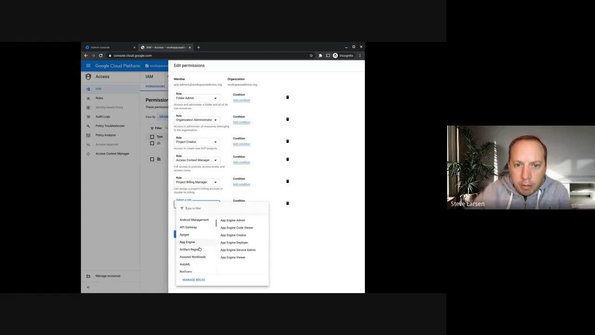Delete the Folder Admin role row
This screenshot has width=595, height=335.
coord(287,97)
